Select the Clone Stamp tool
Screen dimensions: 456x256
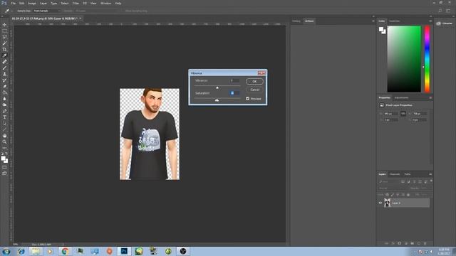4,74
